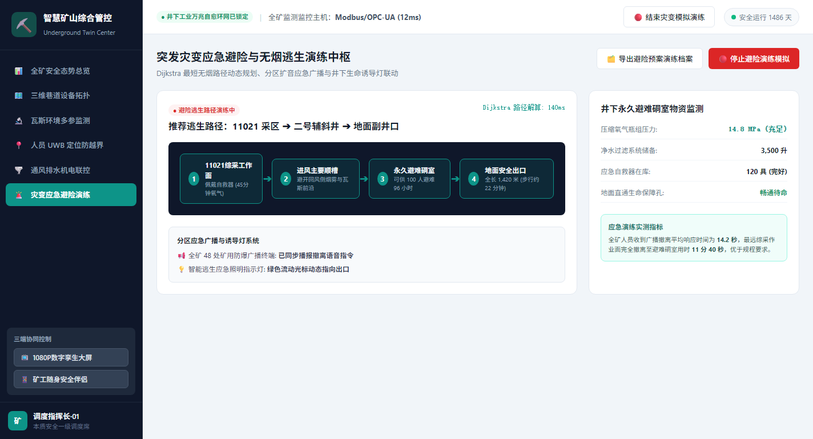Click 导出避险预案演练档案 button
This screenshot has height=439, width=813.
tap(650, 59)
